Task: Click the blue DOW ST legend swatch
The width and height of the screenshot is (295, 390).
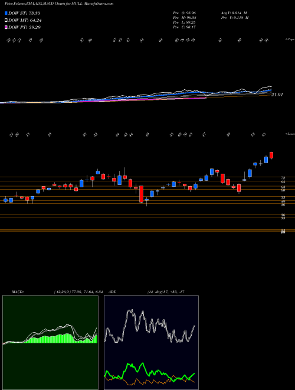Action: (x=6, y=13)
